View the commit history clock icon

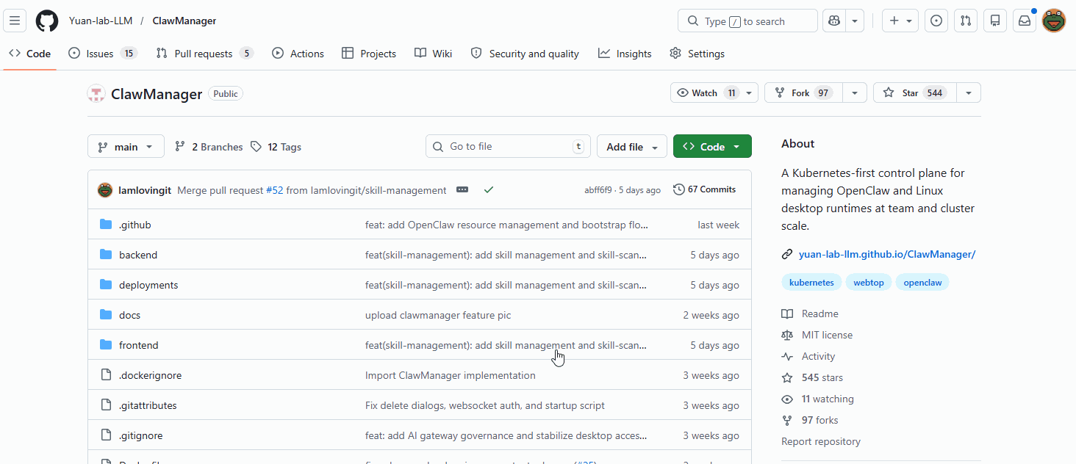pos(678,189)
